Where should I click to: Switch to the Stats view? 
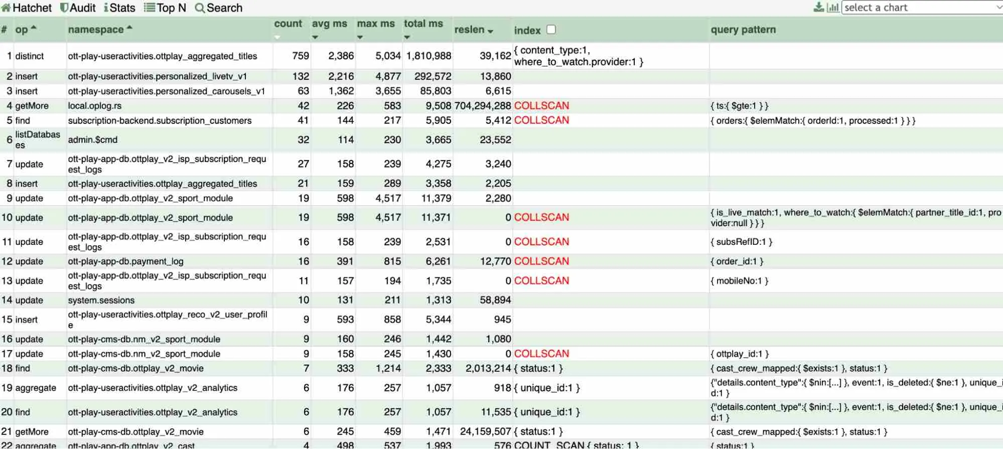[119, 8]
